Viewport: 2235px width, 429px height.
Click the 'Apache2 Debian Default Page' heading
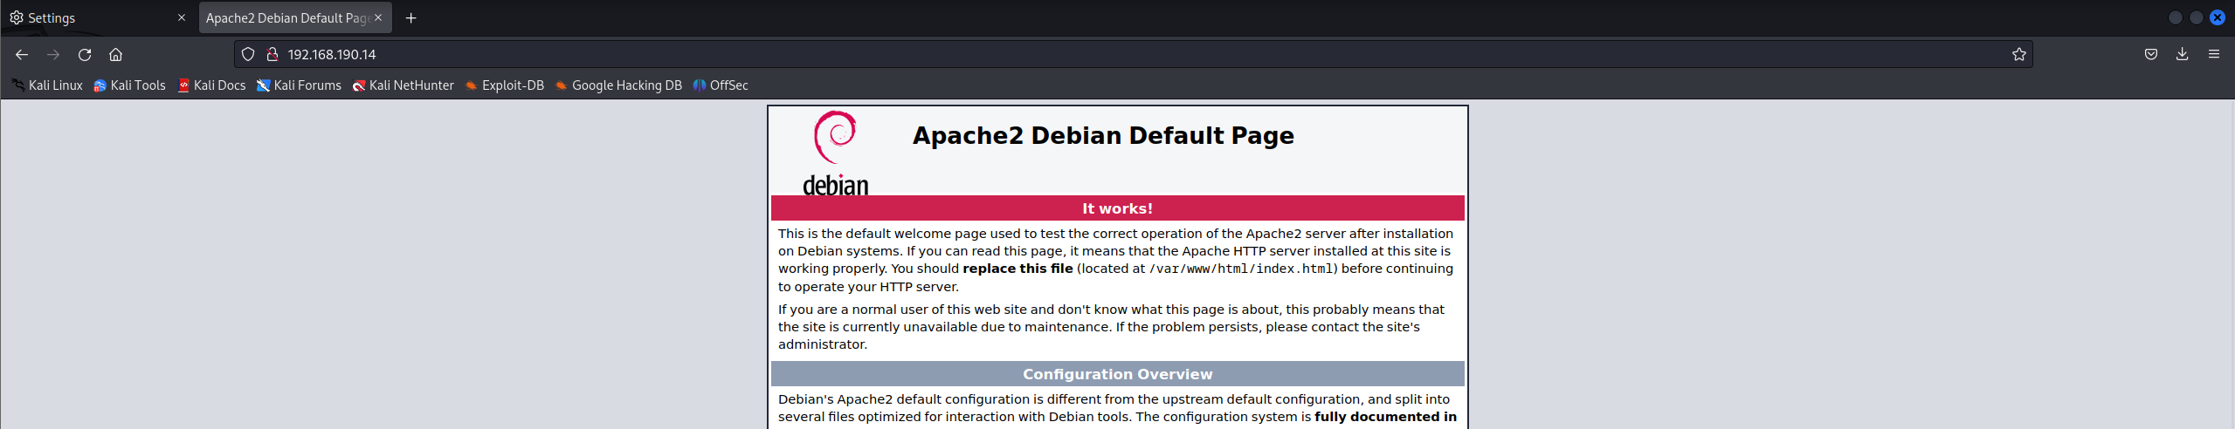[x=1103, y=136]
